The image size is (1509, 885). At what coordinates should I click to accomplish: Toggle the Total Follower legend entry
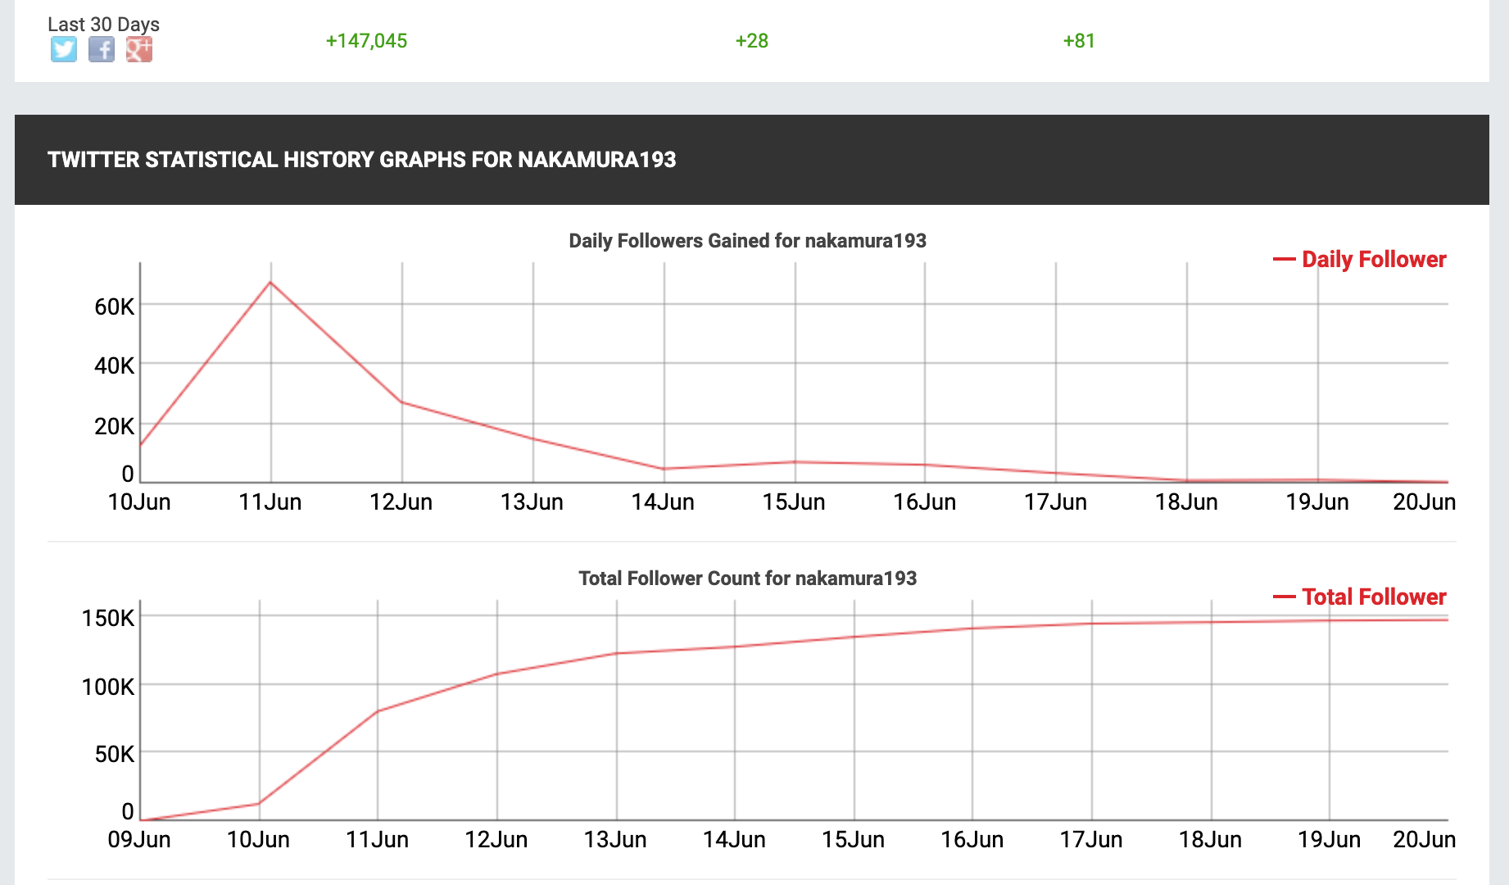click(x=1359, y=597)
